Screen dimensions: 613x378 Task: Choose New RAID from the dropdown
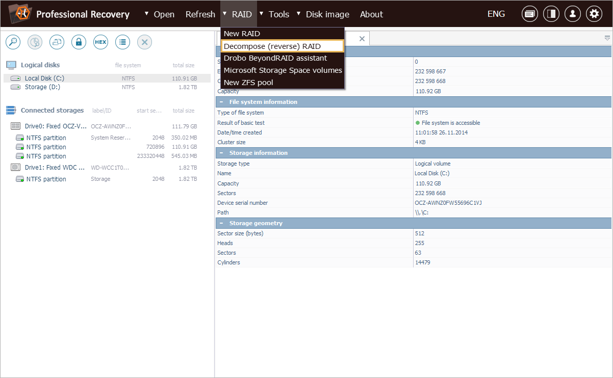coord(283,34)
